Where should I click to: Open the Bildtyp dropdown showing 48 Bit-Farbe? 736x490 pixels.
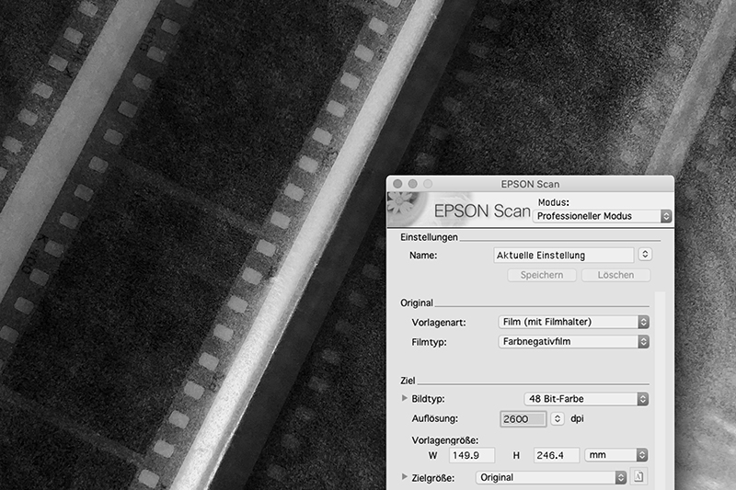pyautogui.click(x=586, y=399)
